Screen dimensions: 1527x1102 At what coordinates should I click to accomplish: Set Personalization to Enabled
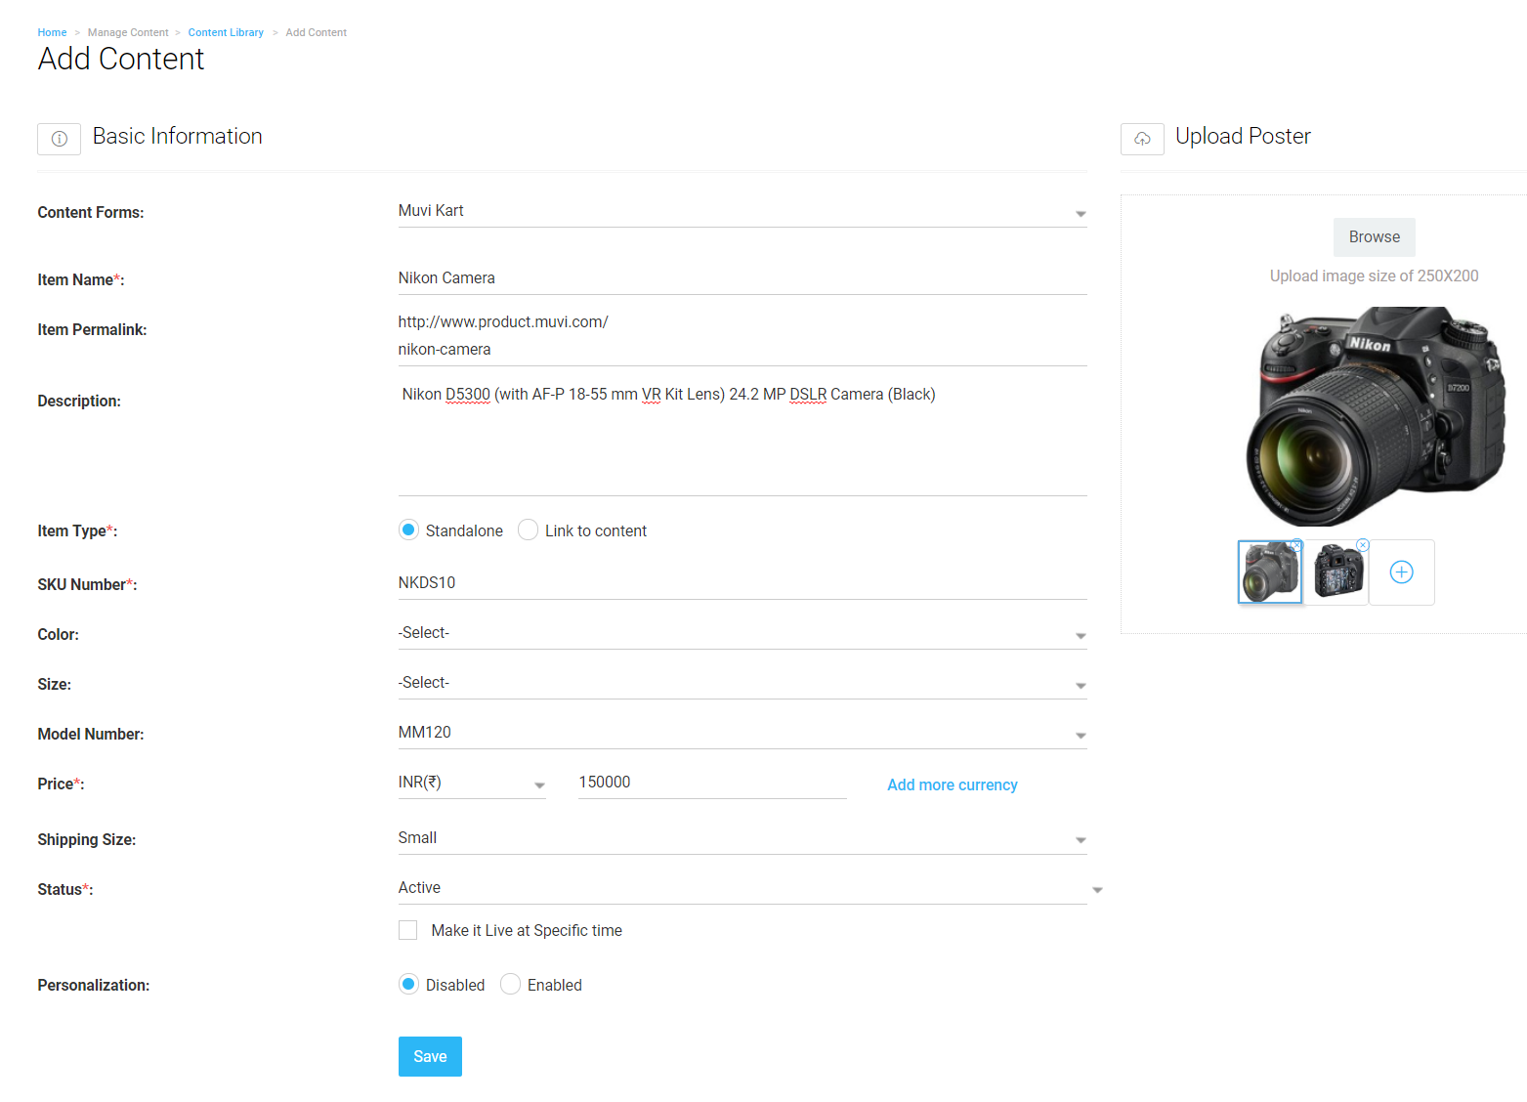(510, 985)
